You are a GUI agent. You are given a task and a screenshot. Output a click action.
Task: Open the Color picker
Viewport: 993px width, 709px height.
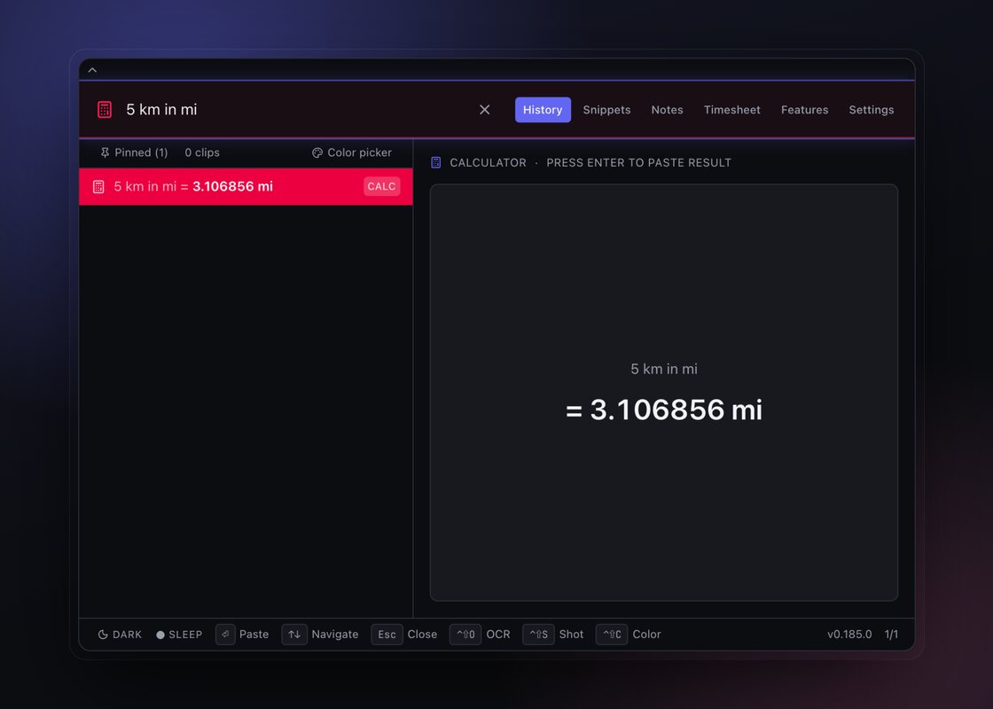pyautogui.click(x=352, y=152)
